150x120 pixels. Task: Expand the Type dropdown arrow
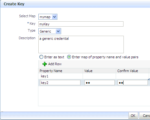pos(58,31)
